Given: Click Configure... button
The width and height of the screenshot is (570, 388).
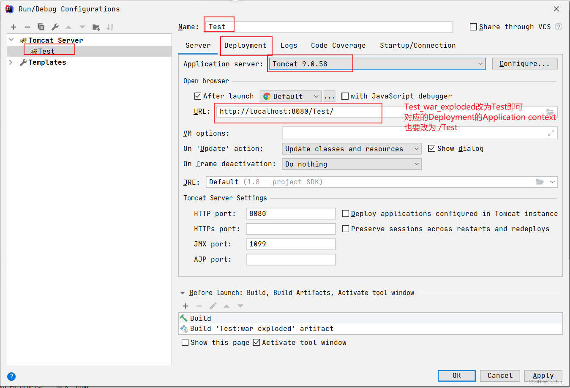Looking at the screenshot, I should click(x=524, y=64).
